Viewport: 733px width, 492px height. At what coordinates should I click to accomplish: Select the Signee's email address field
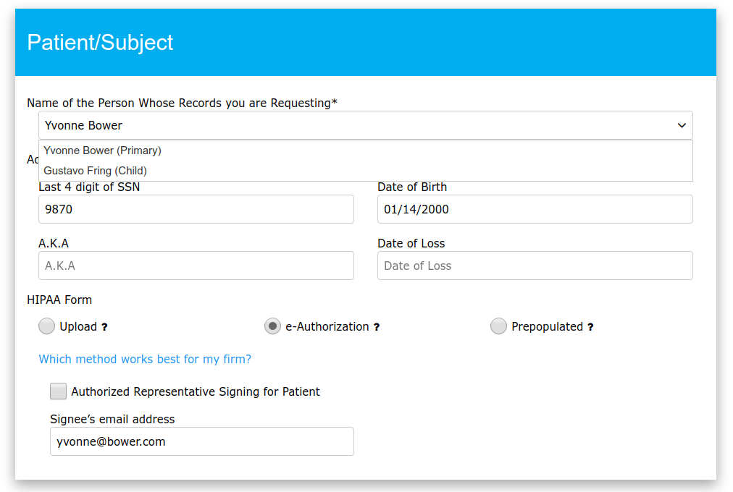pos(201,441)
